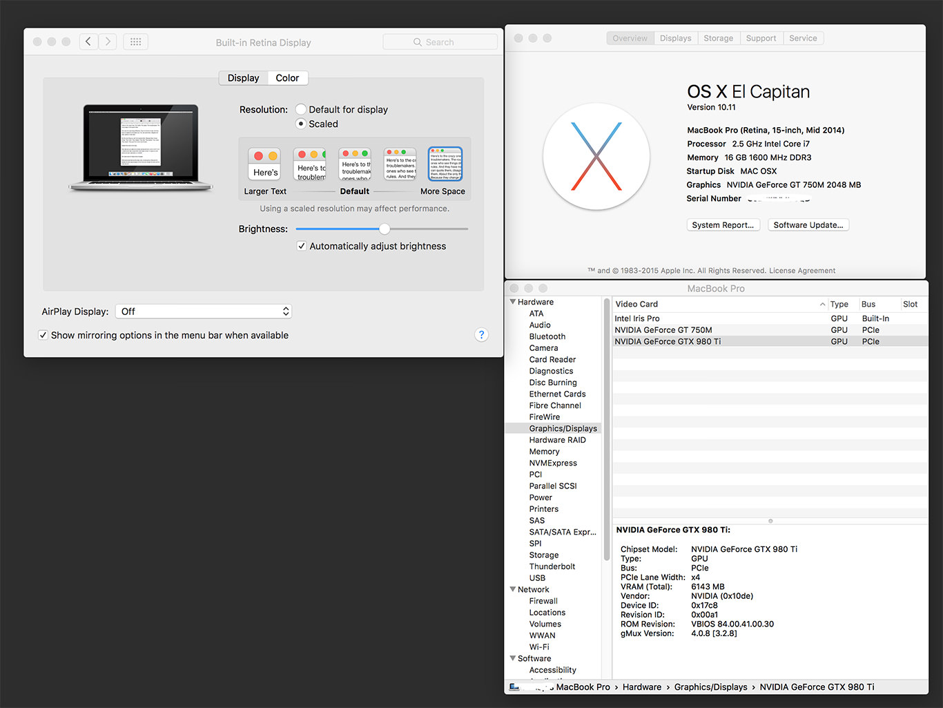The height and width of the screenshot is (708, 943).
Task: Collapse the Hardware section in sidebar
Action: click(x=513, y=302)
